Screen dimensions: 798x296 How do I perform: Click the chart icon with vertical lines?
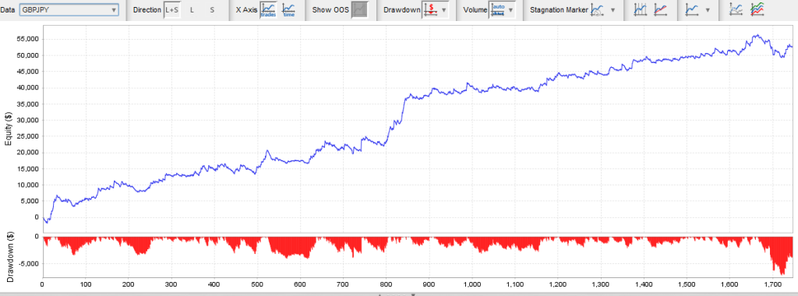(640, 9)
